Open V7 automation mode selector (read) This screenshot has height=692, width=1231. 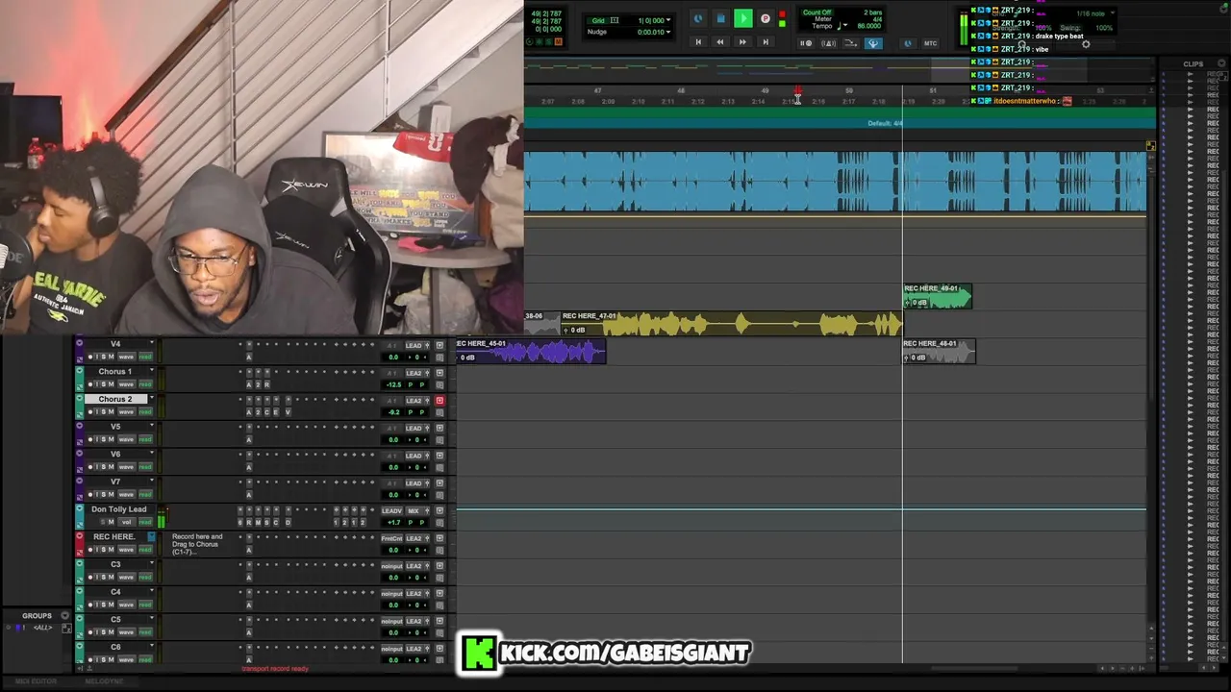tap(145, 495)
